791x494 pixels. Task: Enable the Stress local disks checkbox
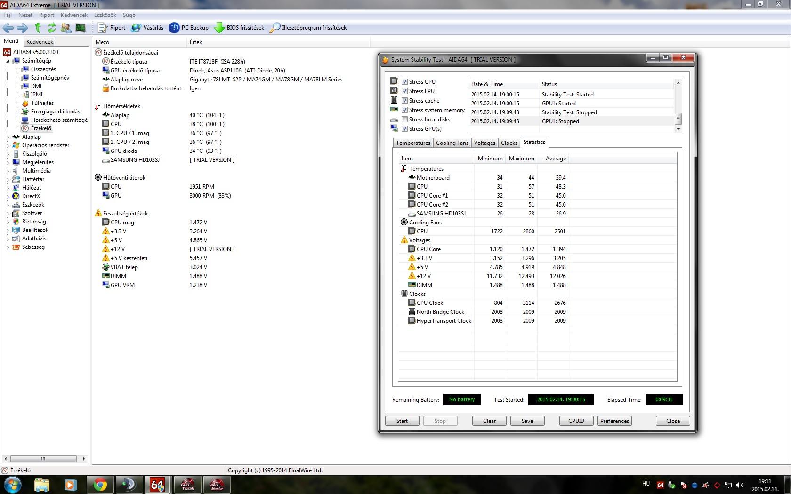(x=404, y=120)
